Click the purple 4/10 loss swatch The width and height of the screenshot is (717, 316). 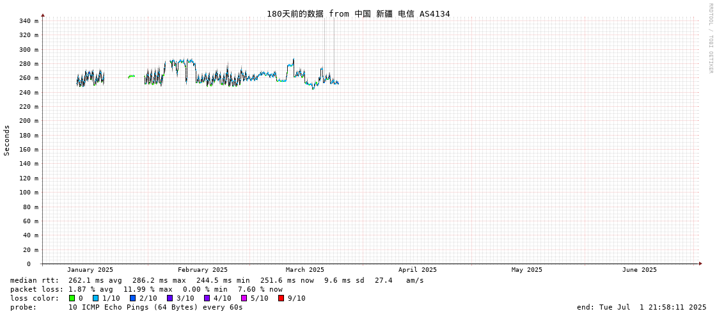tap(207, 298)
